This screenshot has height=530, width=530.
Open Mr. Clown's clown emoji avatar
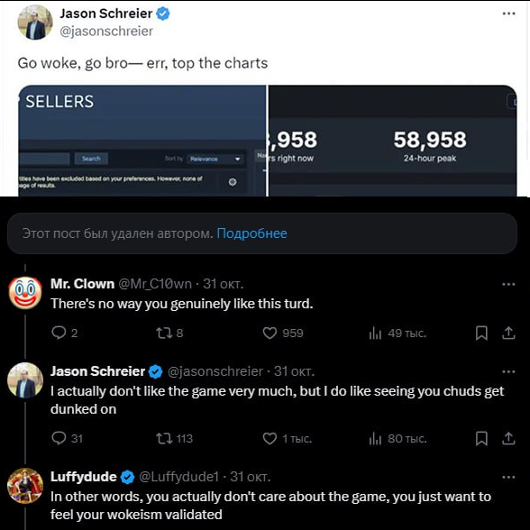pos(25,293)
